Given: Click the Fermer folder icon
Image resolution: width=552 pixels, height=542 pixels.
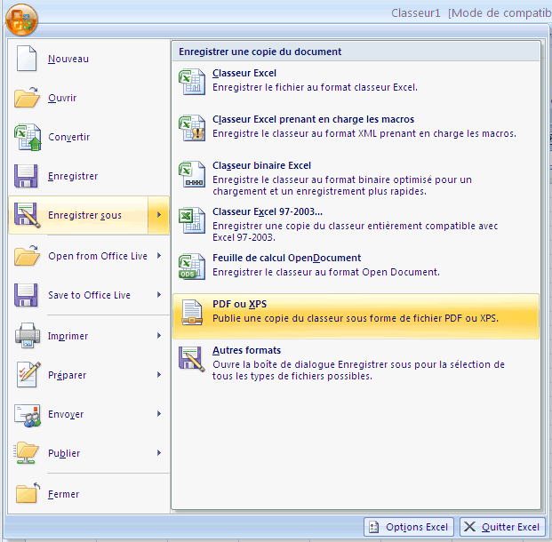Looking at the screenshot, I should (28, 493).
